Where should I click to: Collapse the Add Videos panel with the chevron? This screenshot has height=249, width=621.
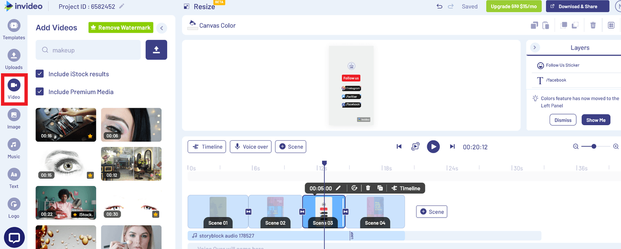point(162,28)
